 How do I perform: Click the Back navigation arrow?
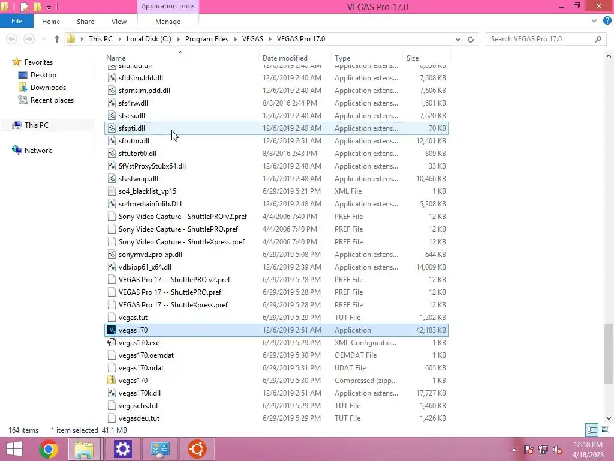pyautogui.click(x=12, y=39)
